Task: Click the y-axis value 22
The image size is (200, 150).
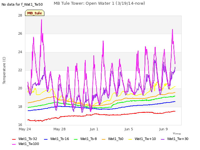Action: click(x=20, y=70)
